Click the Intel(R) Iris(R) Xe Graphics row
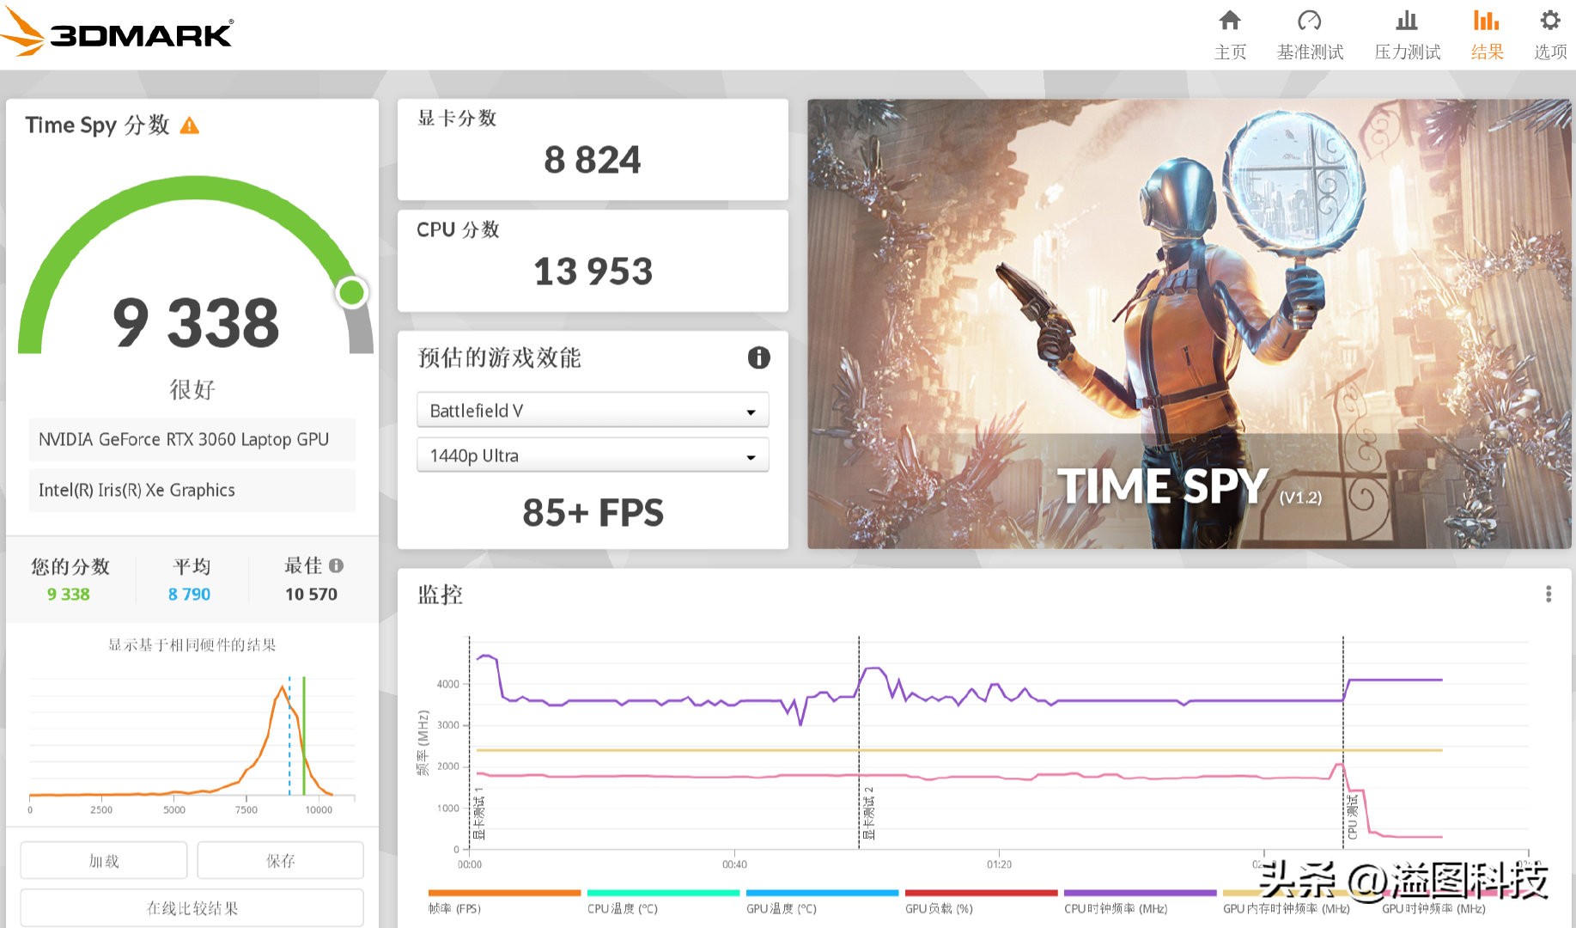The height and width of the screenshot is (928, 1576). 192,491
